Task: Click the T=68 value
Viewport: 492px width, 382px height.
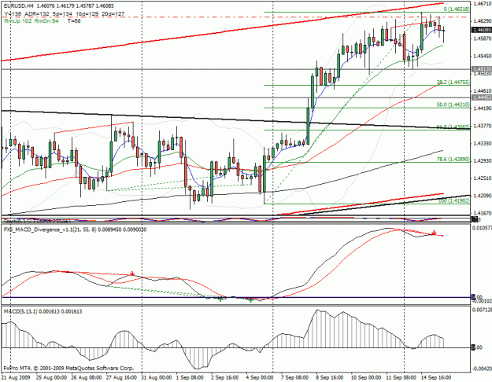Action: (74, 21)
